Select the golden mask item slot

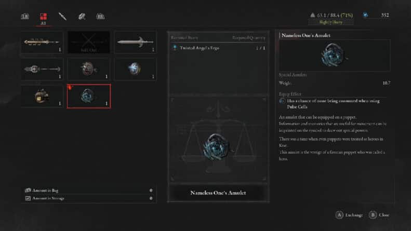(42, 96)
